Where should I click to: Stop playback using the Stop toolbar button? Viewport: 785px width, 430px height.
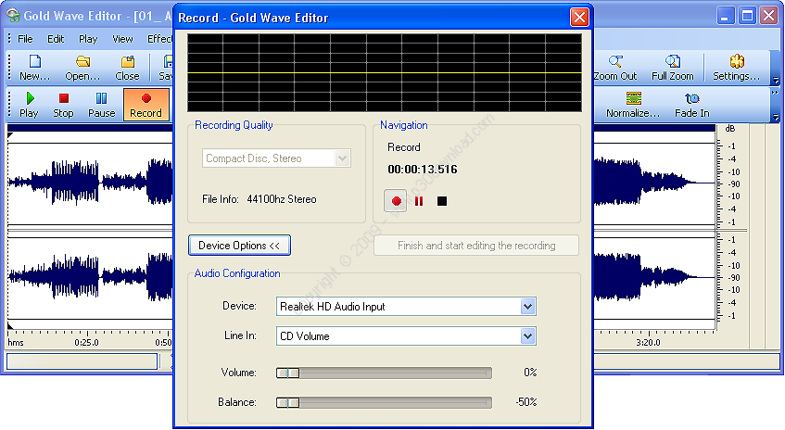coord(63,105)
